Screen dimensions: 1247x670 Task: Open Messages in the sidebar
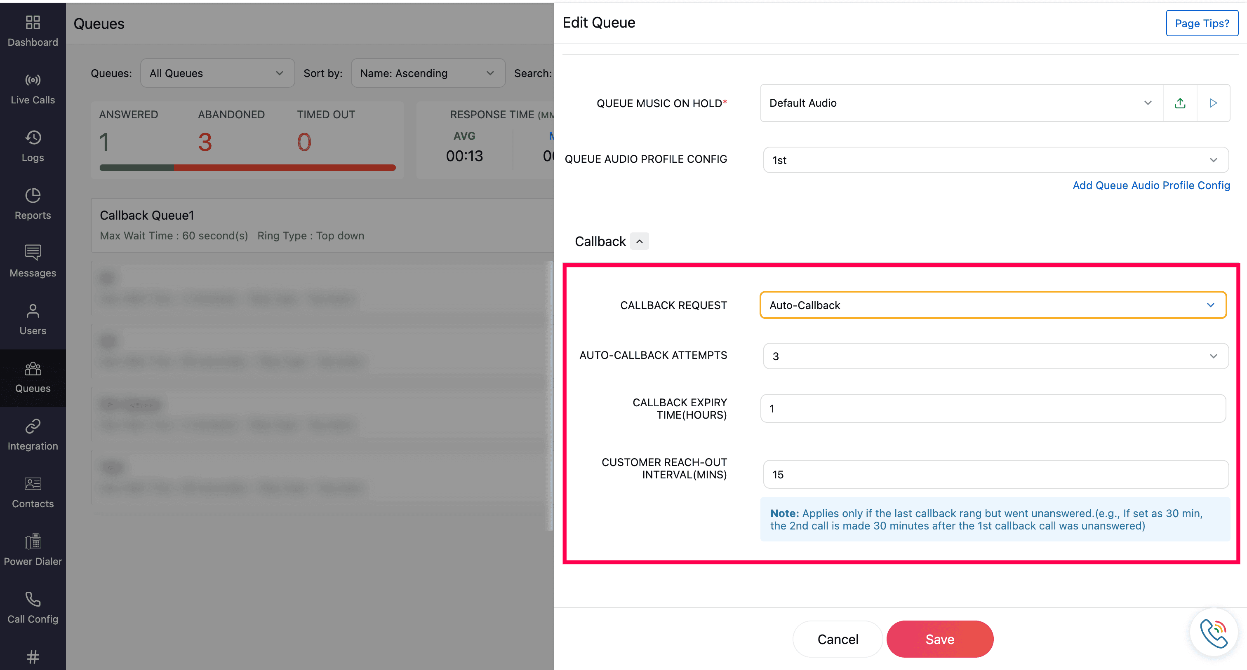[33, 262]
